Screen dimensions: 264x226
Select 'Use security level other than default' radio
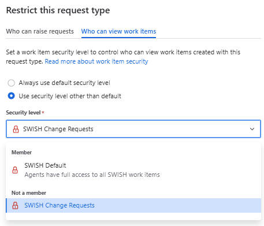click(11, 96)
